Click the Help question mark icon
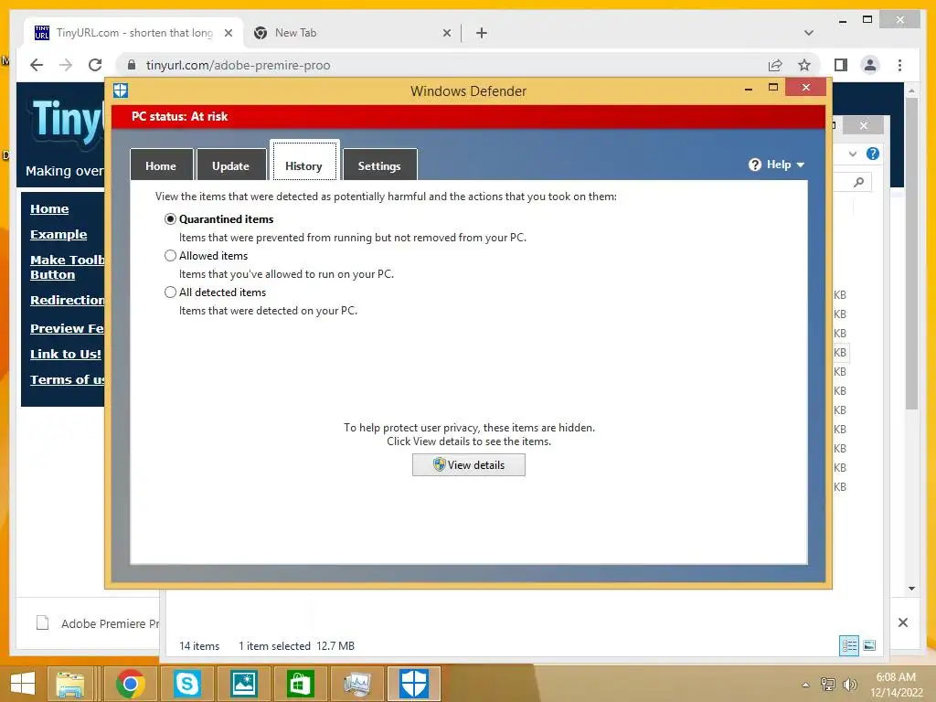Image resolution: width=936 pixels, height=702 pixels. click(754, 165)
